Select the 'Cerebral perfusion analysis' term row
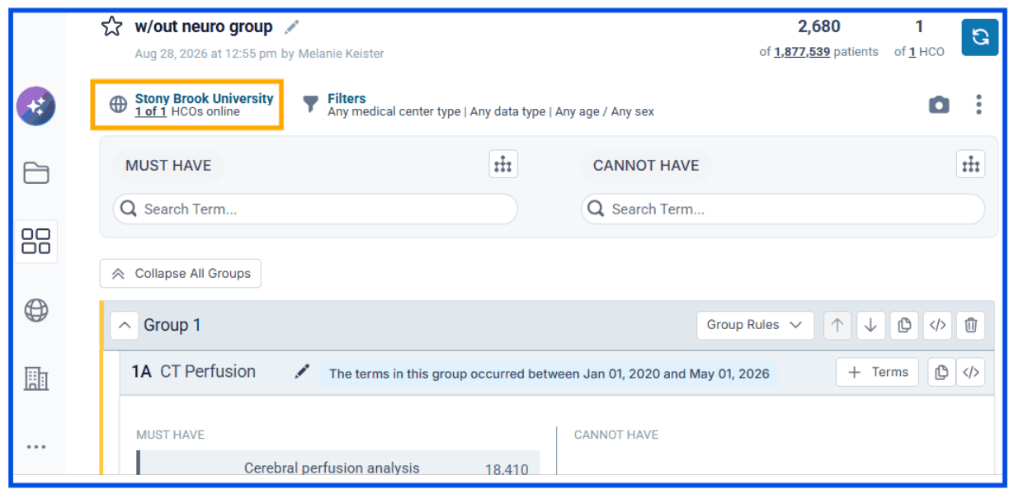1014x494 pixels. (x=339, y=464)
